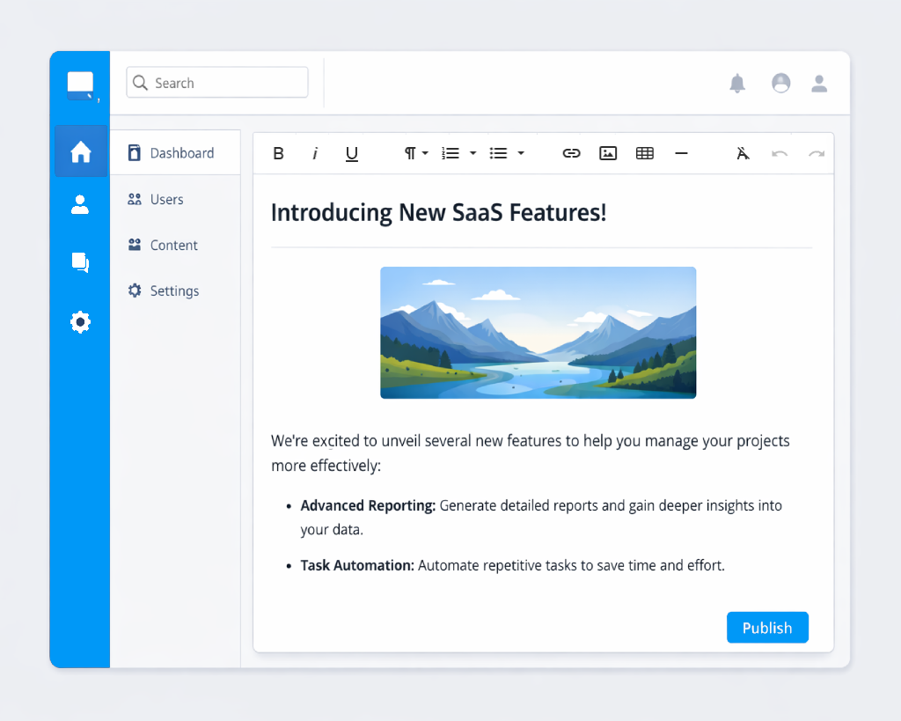
Task: Go to Home in blue sidebar
Action: pos(80,151)
